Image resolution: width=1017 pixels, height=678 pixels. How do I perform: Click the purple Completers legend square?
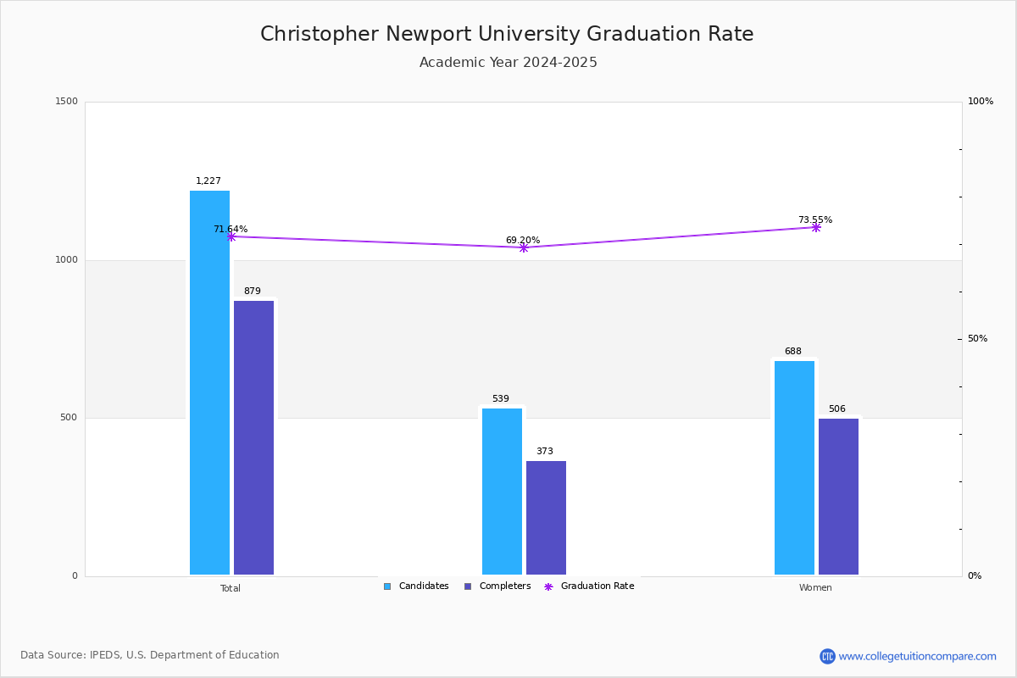pos(468,586)
